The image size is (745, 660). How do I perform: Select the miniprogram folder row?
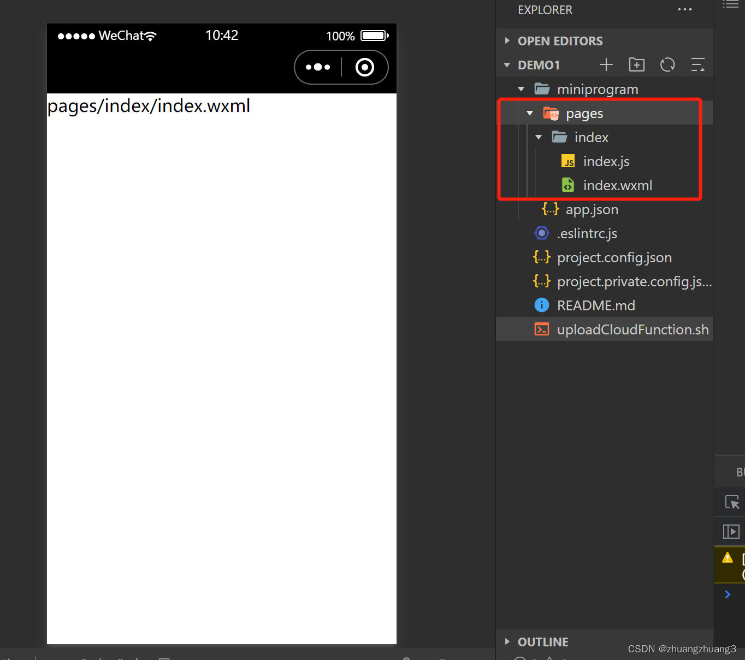pos(605,89)
